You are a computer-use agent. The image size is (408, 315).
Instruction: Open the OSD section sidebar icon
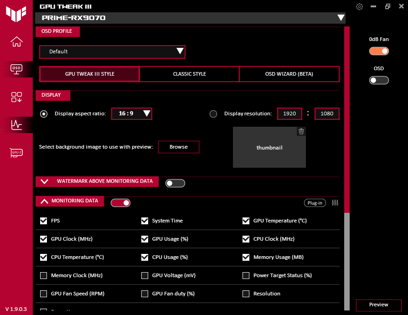tap(16, 69)
